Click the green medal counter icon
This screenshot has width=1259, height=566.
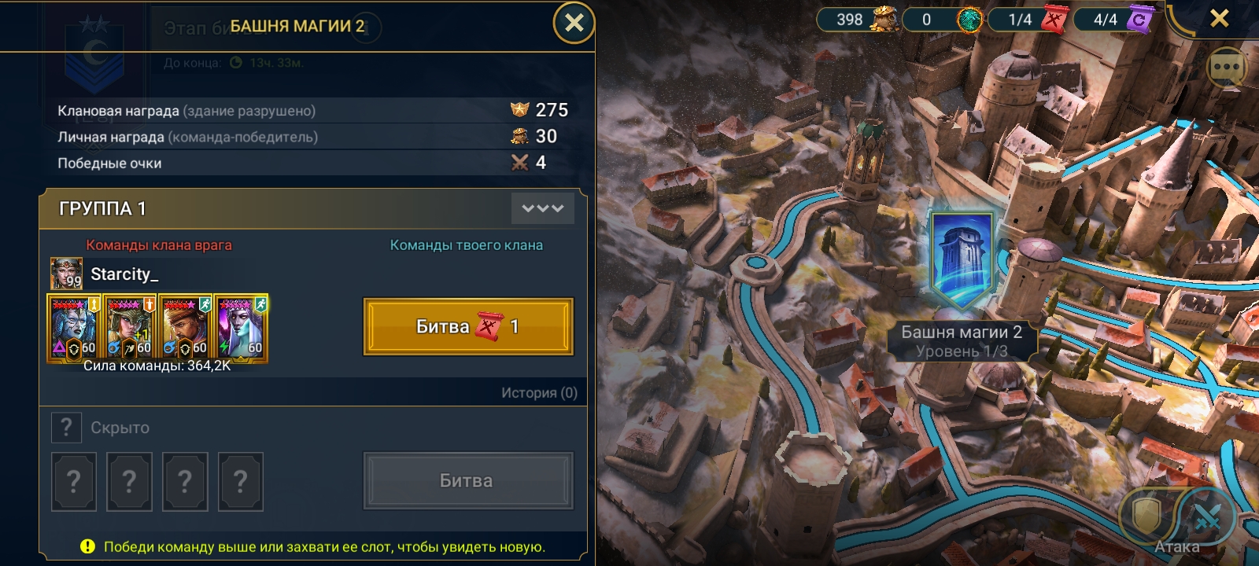(969, 19)
